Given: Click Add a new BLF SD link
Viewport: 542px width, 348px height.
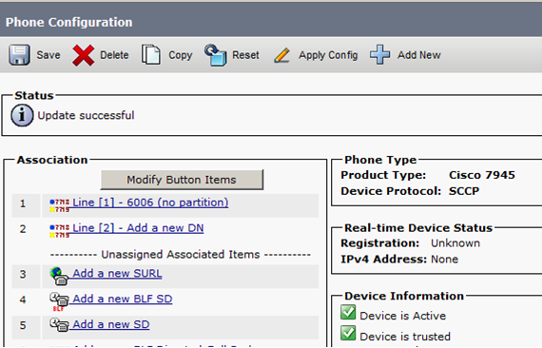Looking at the screenshot, I should (x=123, y=299).
